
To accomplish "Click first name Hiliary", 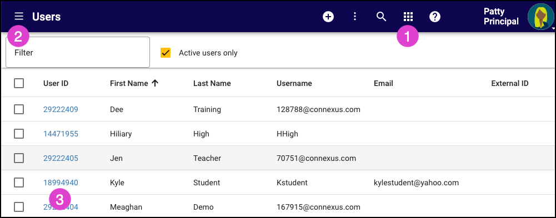I will (x=121, y=134).
